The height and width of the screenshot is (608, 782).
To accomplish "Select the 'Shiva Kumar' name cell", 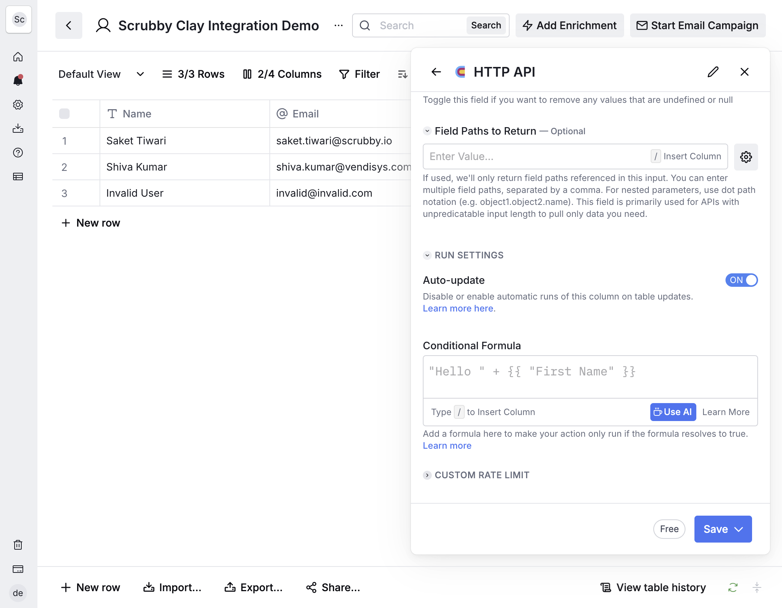I will coord(185,167).
